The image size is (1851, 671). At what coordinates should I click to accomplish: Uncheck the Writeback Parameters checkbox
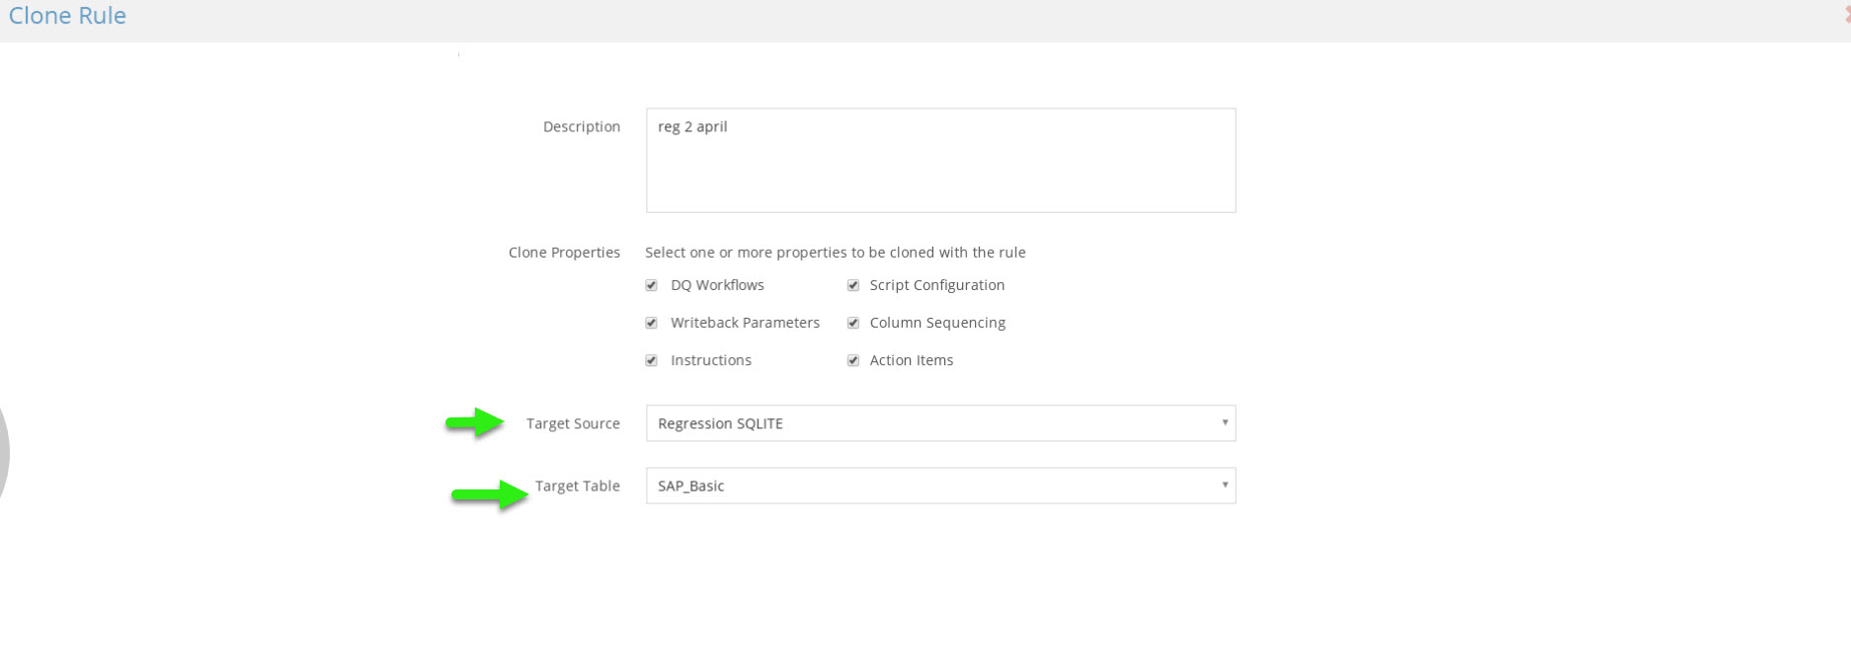(x=651, y=323)
